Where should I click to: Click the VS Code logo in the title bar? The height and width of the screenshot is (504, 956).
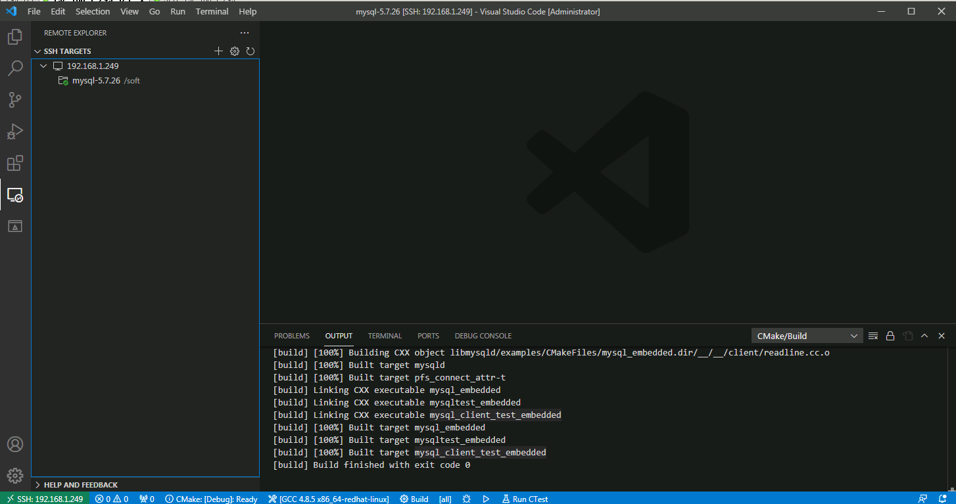tap(11, 11)
